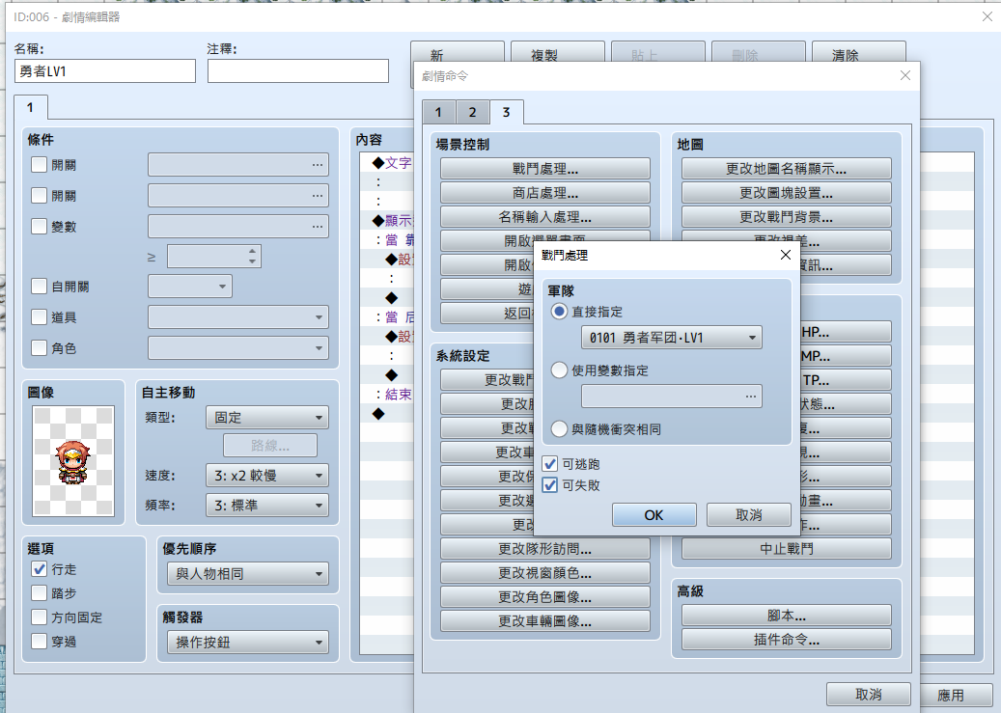Viewport: 1001px width, 713px height.
Task: Select the 與隨機衝突相同 radio button
Action: tap(559, 429)
